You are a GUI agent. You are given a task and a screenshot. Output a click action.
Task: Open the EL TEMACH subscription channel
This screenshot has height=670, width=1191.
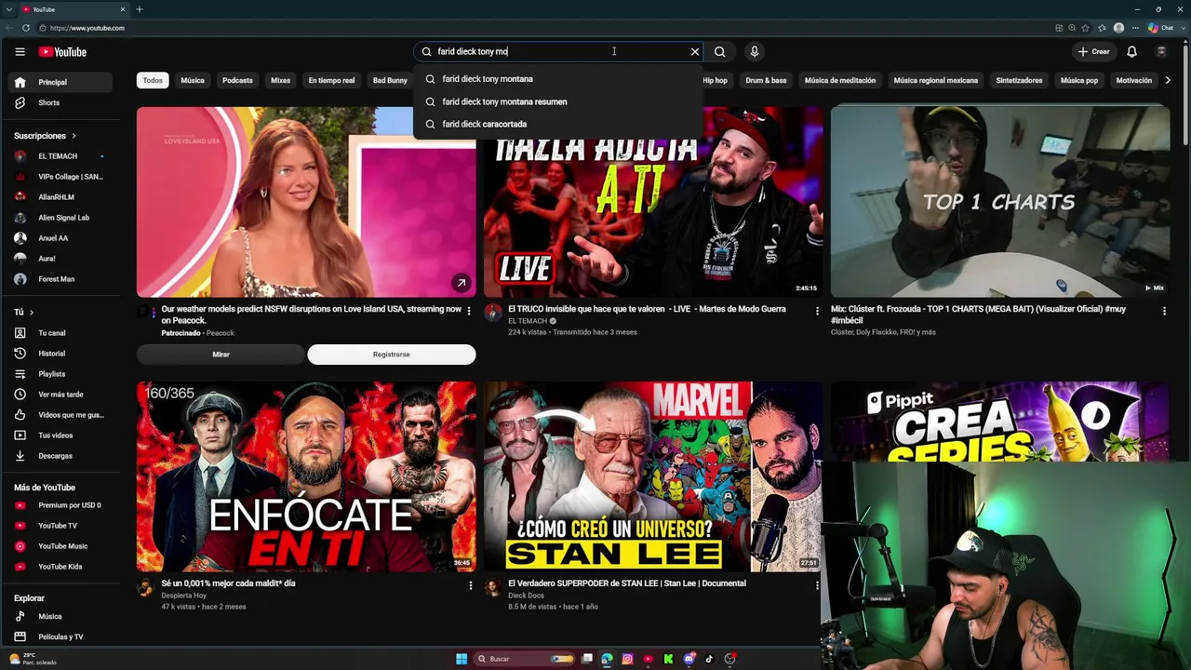[x=62, y=156]
